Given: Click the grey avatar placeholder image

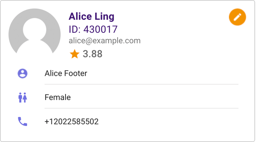Looking at the screenshot, I should click(x=35, y=31).
